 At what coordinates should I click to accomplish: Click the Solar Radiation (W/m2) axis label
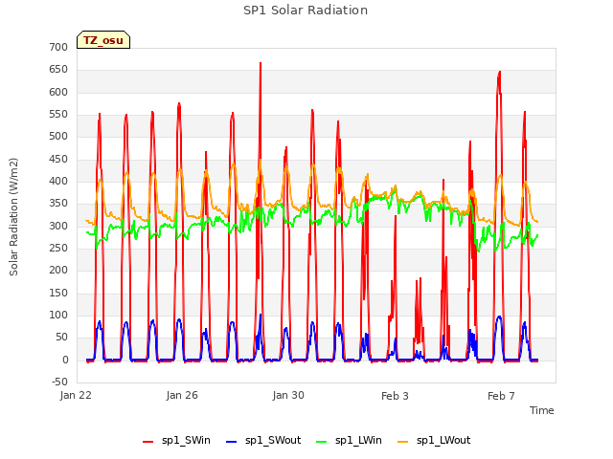coord(13,217)
